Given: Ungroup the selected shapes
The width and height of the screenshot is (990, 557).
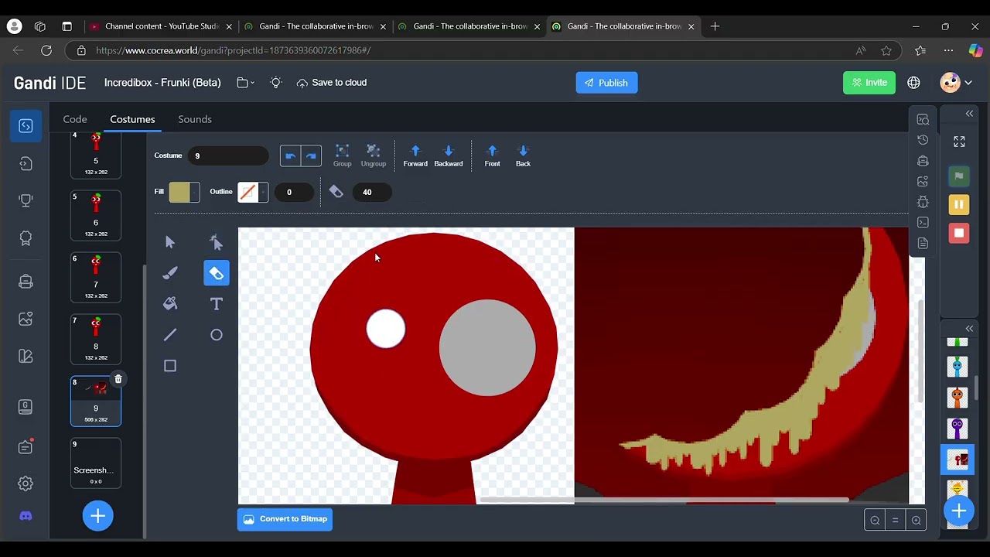Looking at the screenshot, I should point(373,155).
